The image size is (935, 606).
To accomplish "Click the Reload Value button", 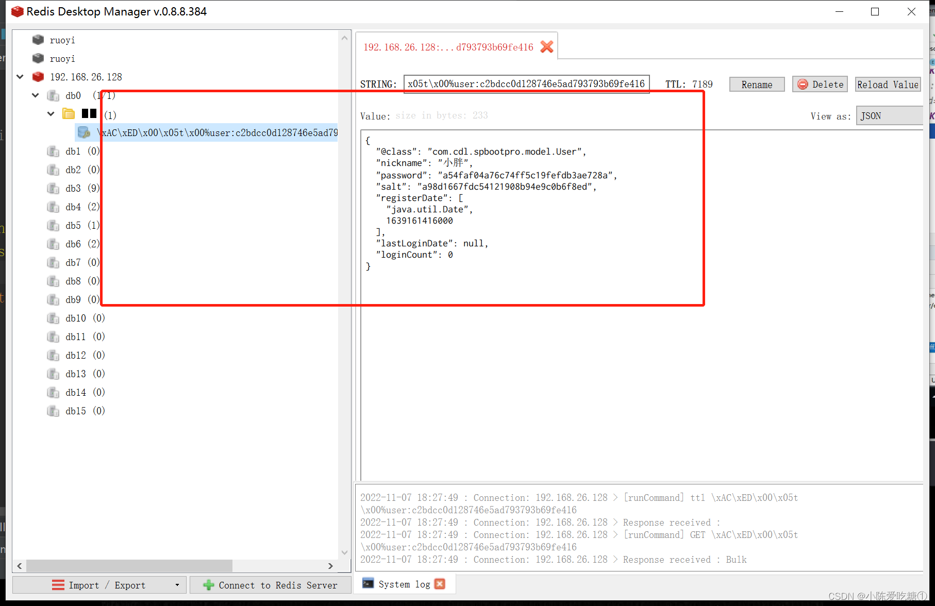I will click(888, 85).
